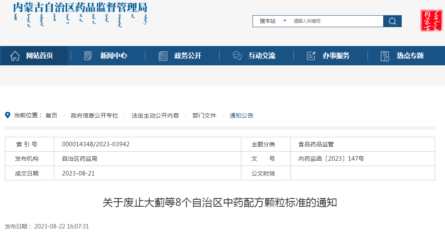Go to 政府信息公开专栏 breadcrumb link
This screenshot has width=445, height=233.
(94, 115)
